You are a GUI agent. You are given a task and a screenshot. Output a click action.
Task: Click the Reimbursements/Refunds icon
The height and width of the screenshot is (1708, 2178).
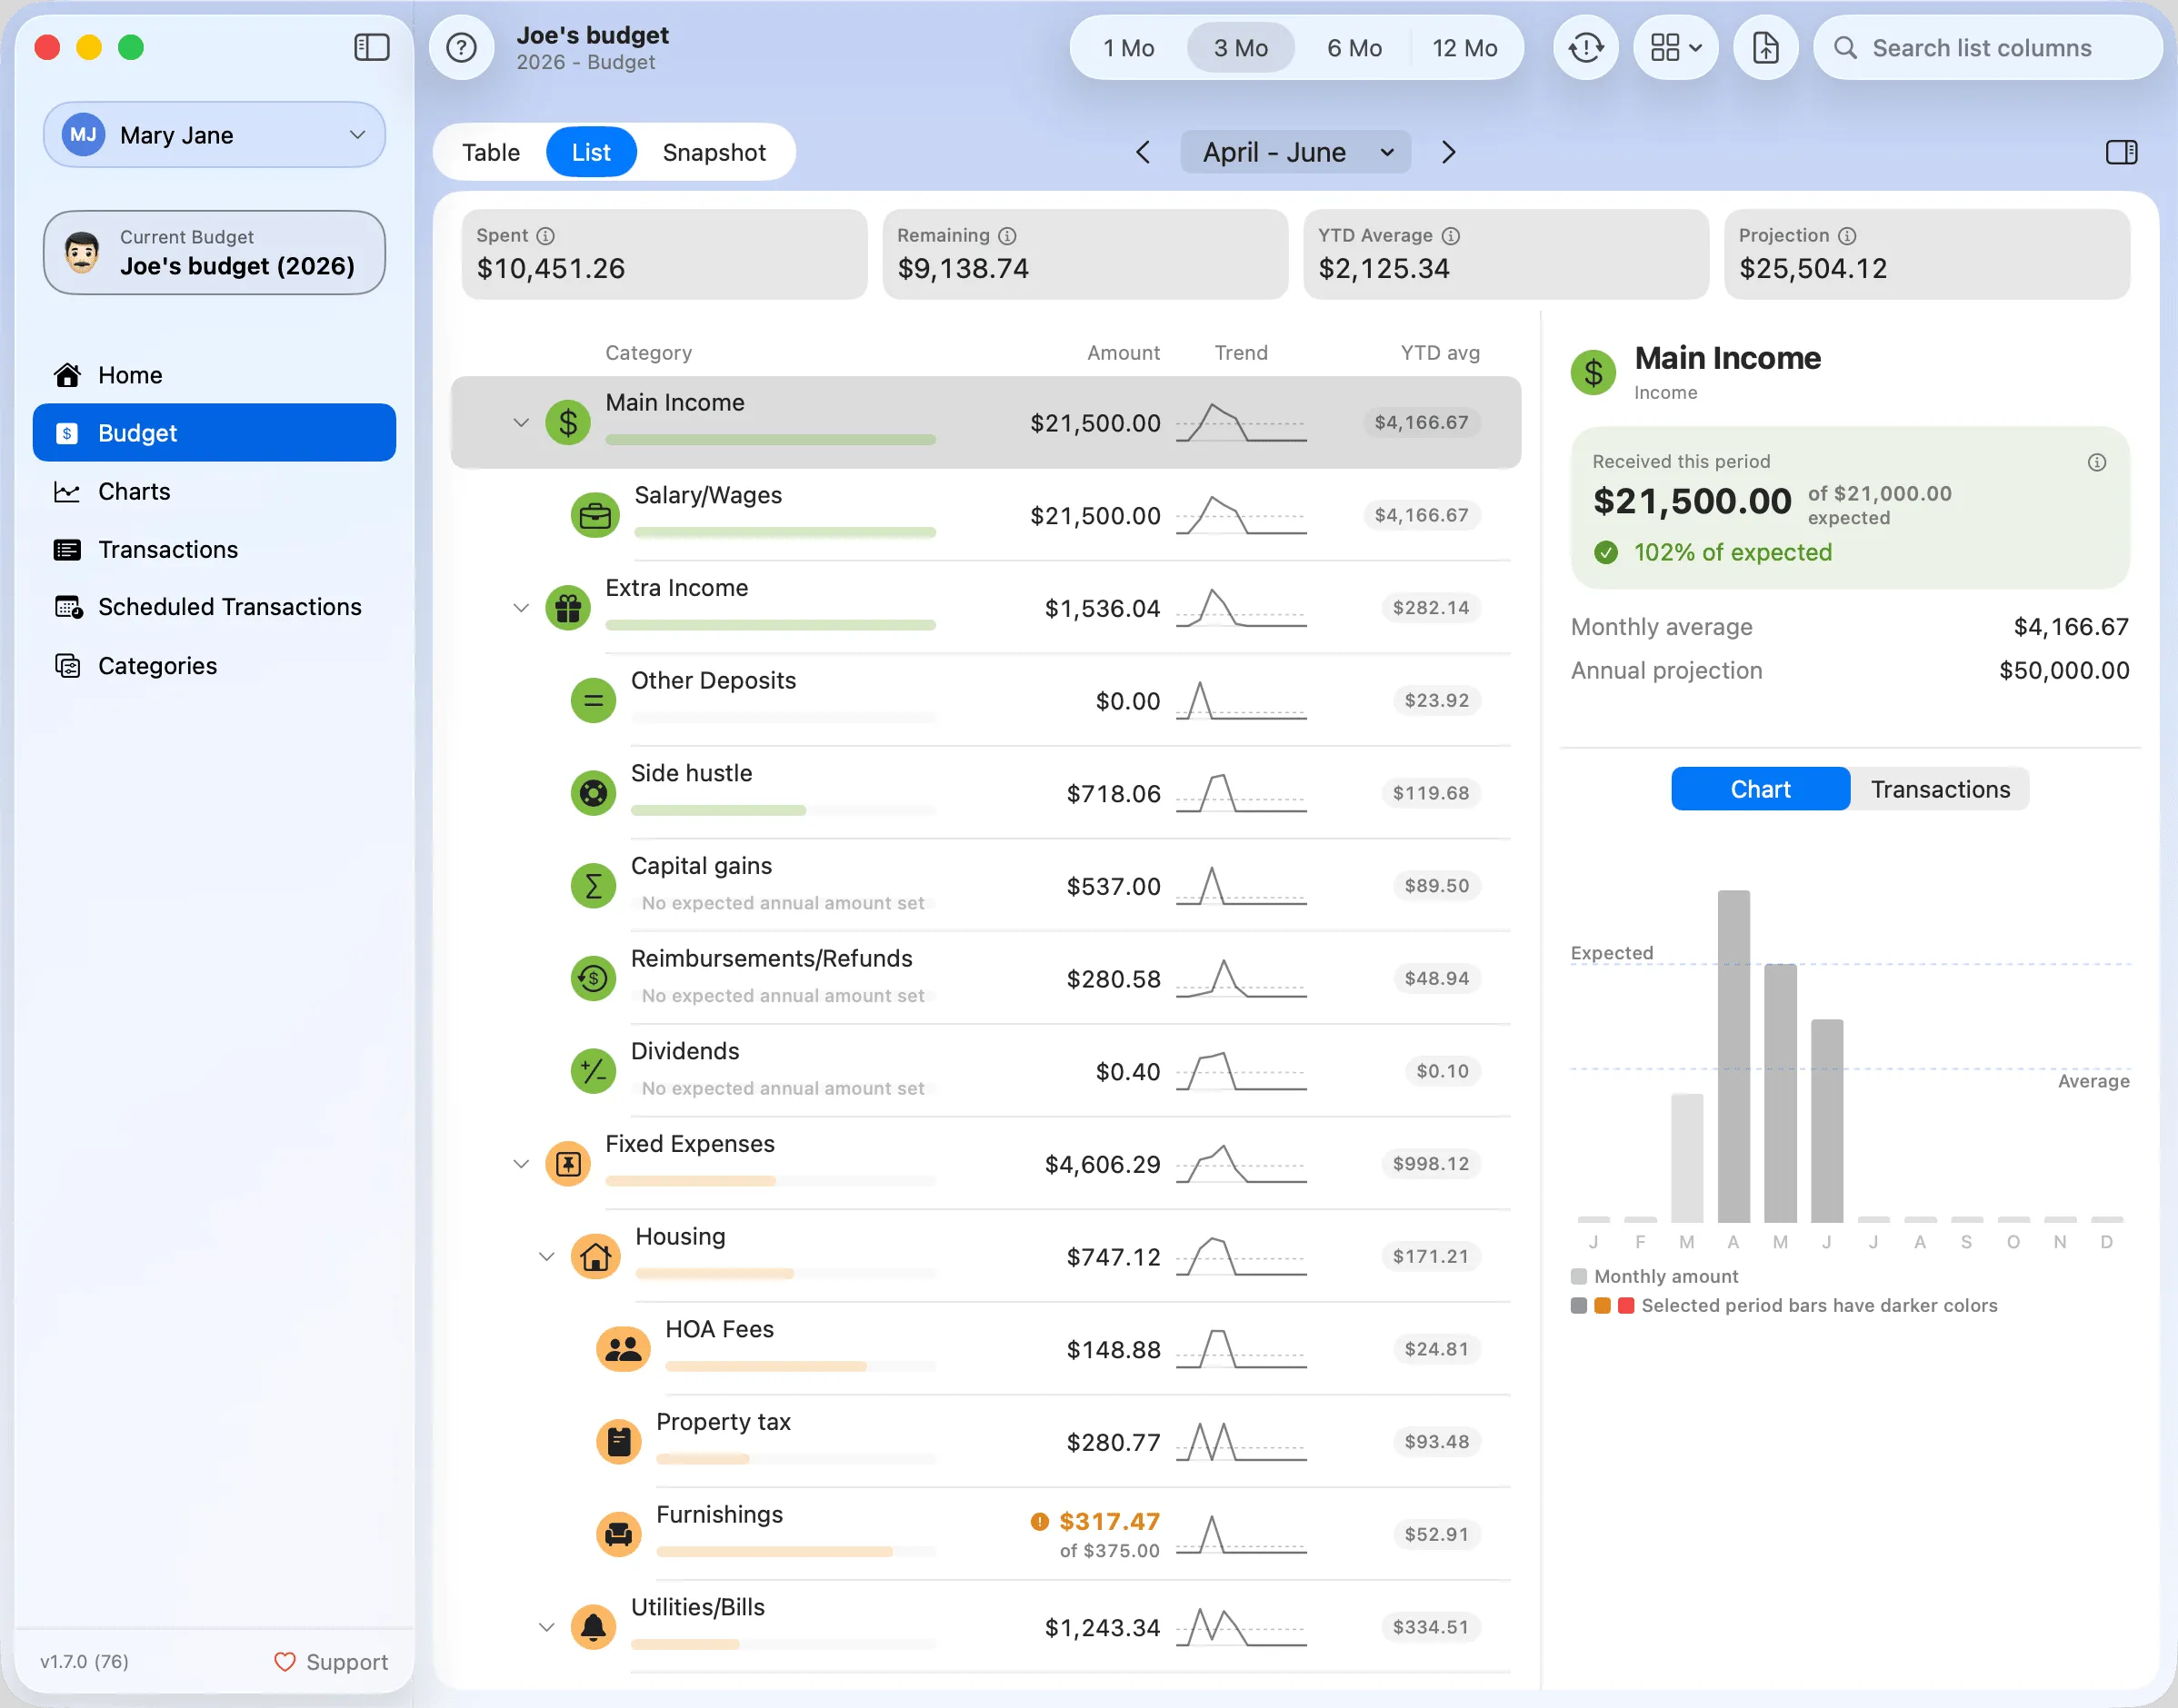click(x=594, y=979)
